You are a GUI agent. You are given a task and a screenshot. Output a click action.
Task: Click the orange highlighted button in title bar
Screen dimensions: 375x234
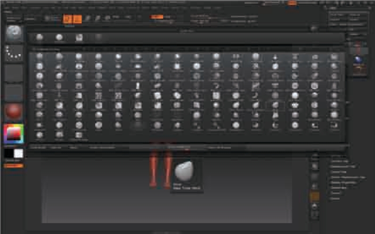point(292,3)
